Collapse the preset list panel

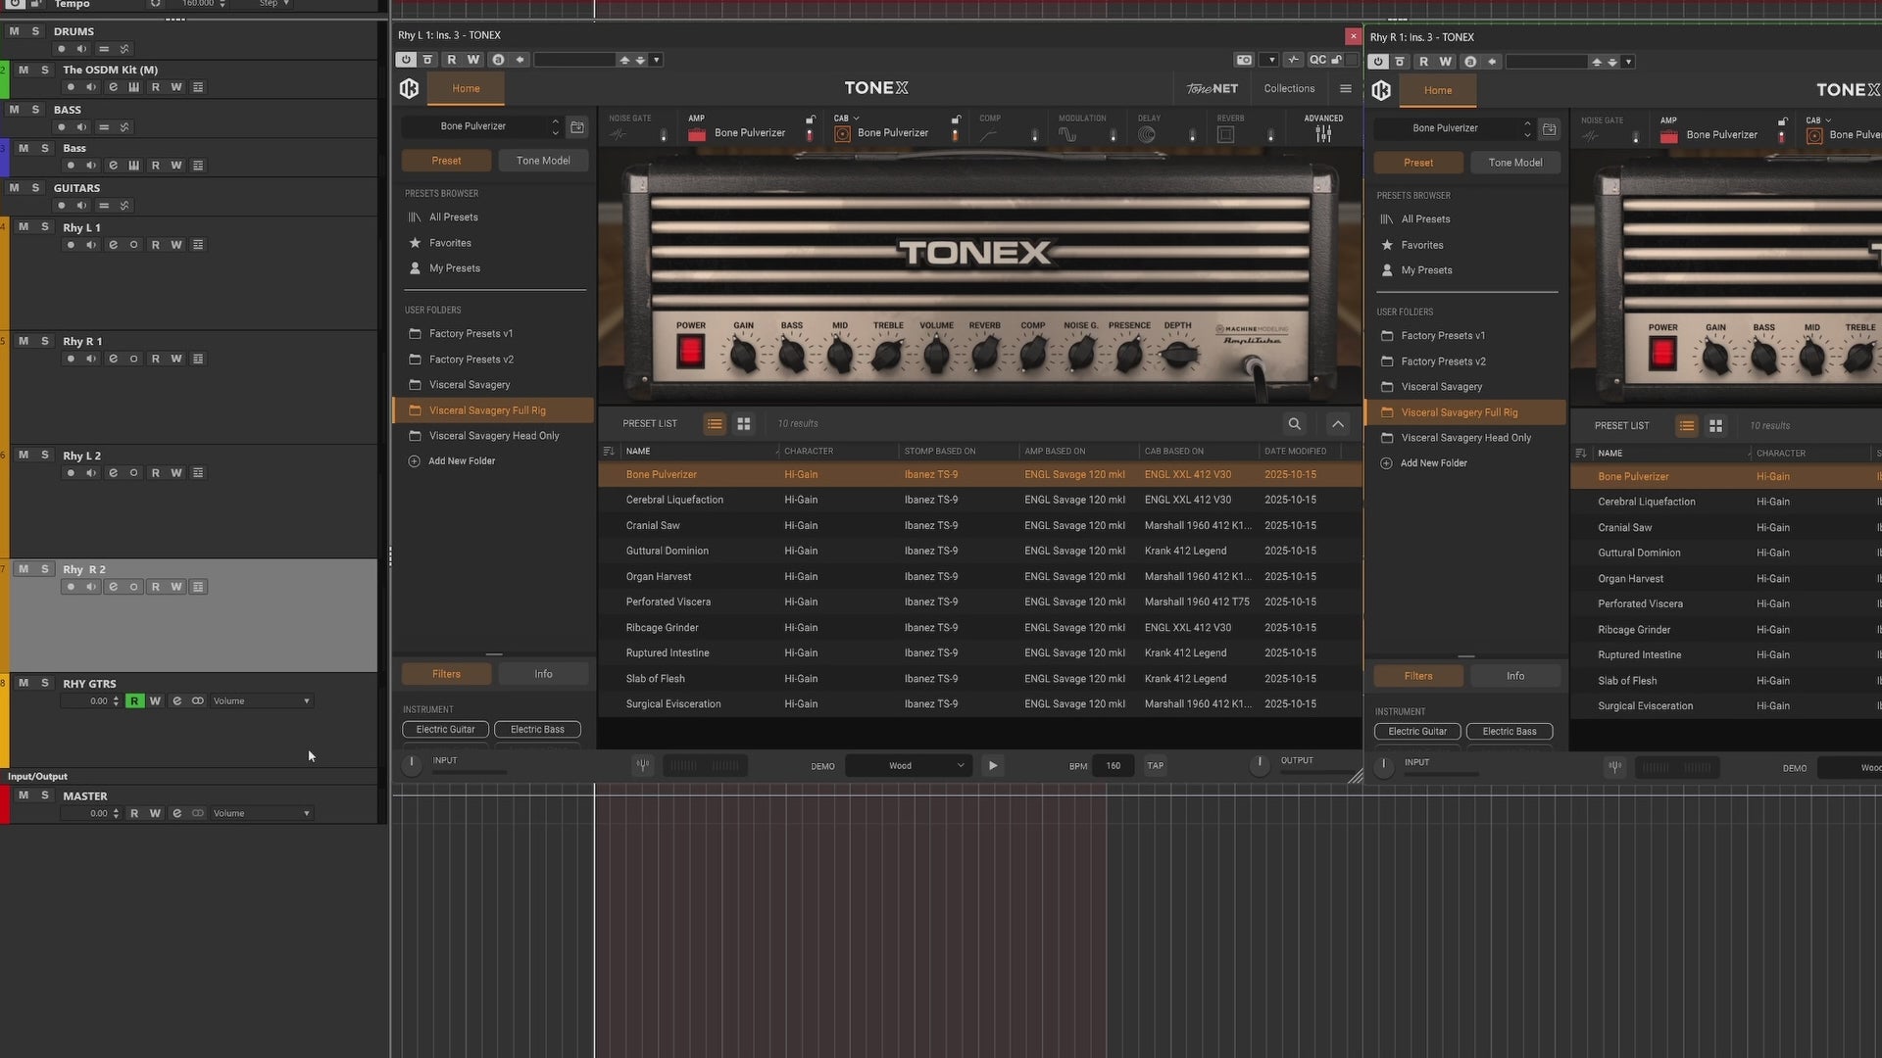pos(1337,424)
